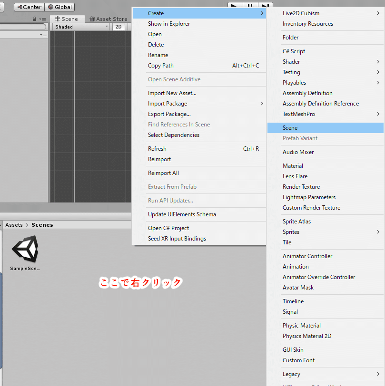Create an Avatar Mask
385x386 pixels.
326,288
